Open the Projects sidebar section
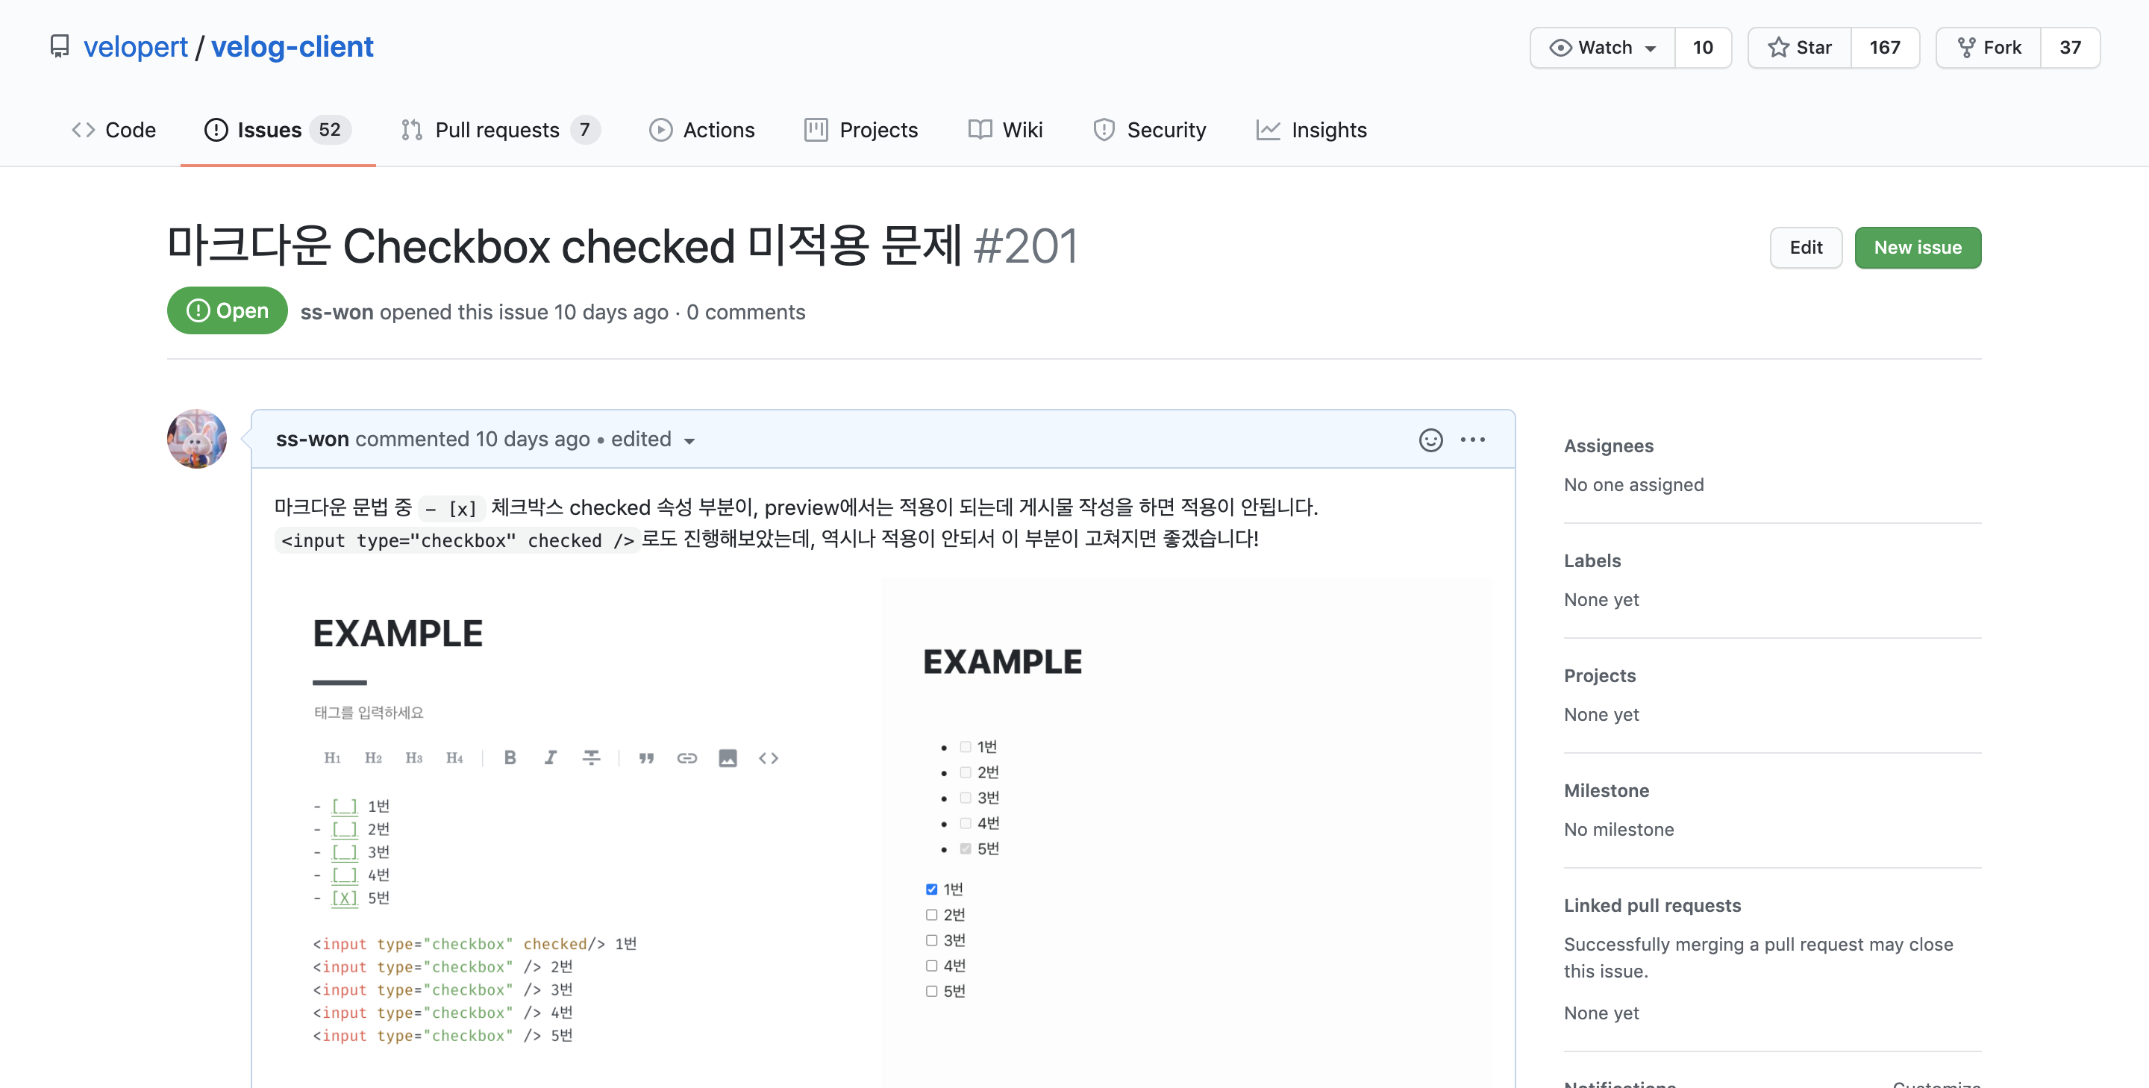Screen dimensions: 2149x1088 (x=1599, y=677)
